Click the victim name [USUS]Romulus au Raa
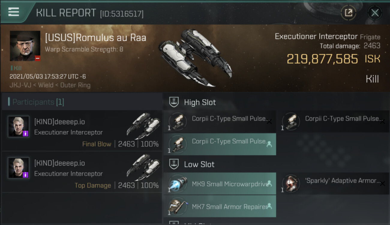 coord(95,38)
